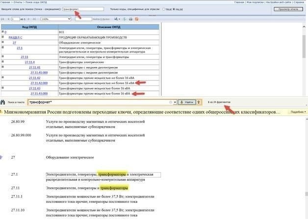Print the report using printer icon
Screen dimensions: 308x220
point(130,19)
